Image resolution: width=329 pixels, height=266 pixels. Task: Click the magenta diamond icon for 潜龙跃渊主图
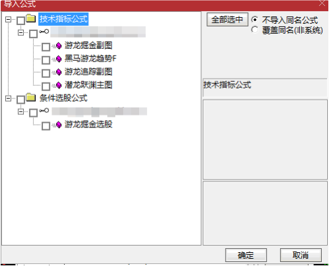click(59, 85)
